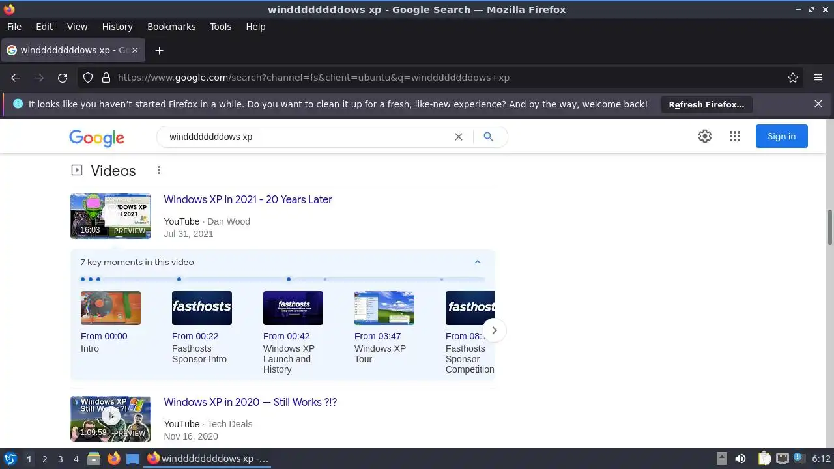Launch file manager from the taskbar
Viewport: 834px width, 469px height.
[x=94, y=459]
